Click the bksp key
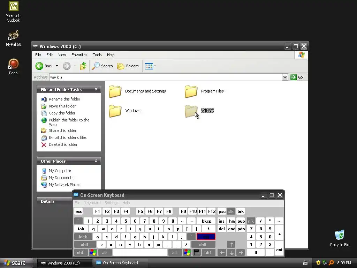The width and height of the screenshot is (357, 268). coord(206,221)
